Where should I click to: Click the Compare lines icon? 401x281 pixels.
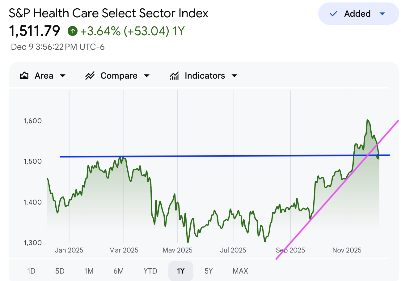90,76
